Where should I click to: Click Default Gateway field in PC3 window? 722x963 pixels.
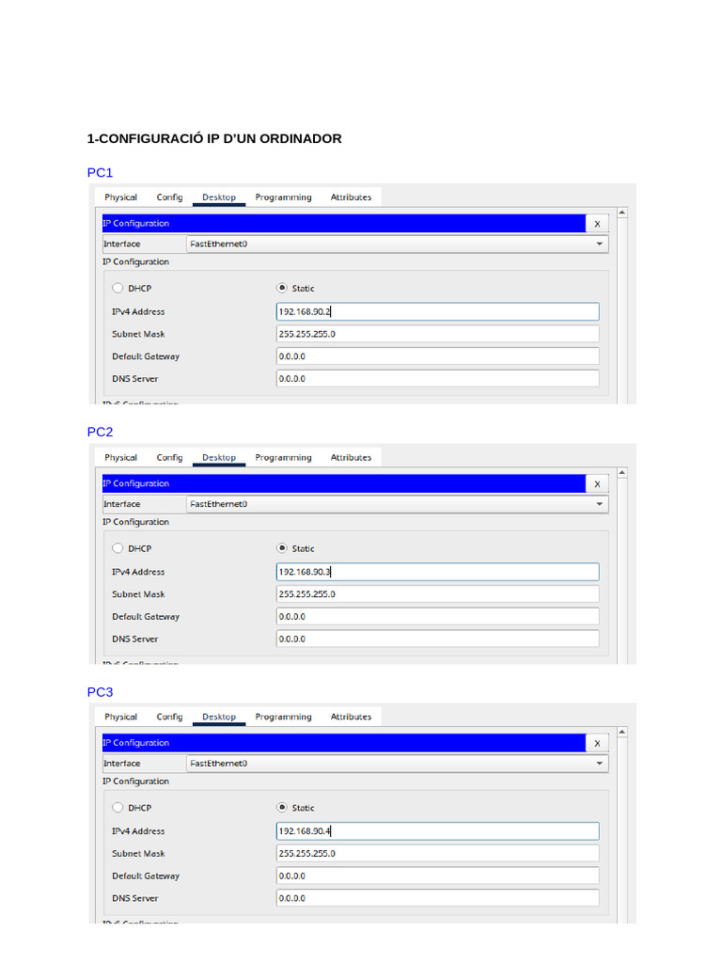[438, 876]
